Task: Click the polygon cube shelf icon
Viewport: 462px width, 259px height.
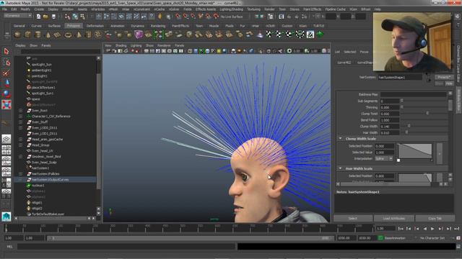Action: click(x=27, y=35)
